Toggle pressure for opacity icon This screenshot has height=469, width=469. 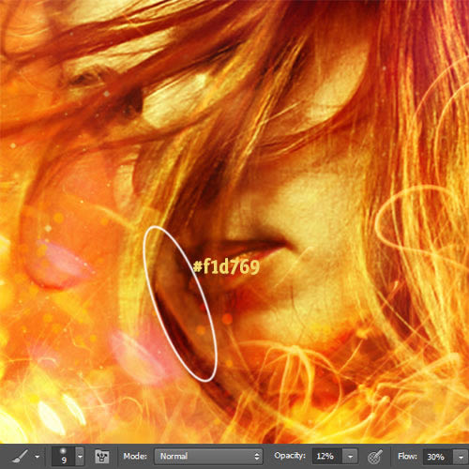point(374,457)
